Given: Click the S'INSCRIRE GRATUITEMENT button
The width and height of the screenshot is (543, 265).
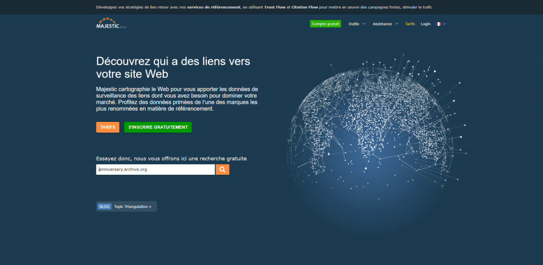Looking at the screenshot, I should pos(158,127).
